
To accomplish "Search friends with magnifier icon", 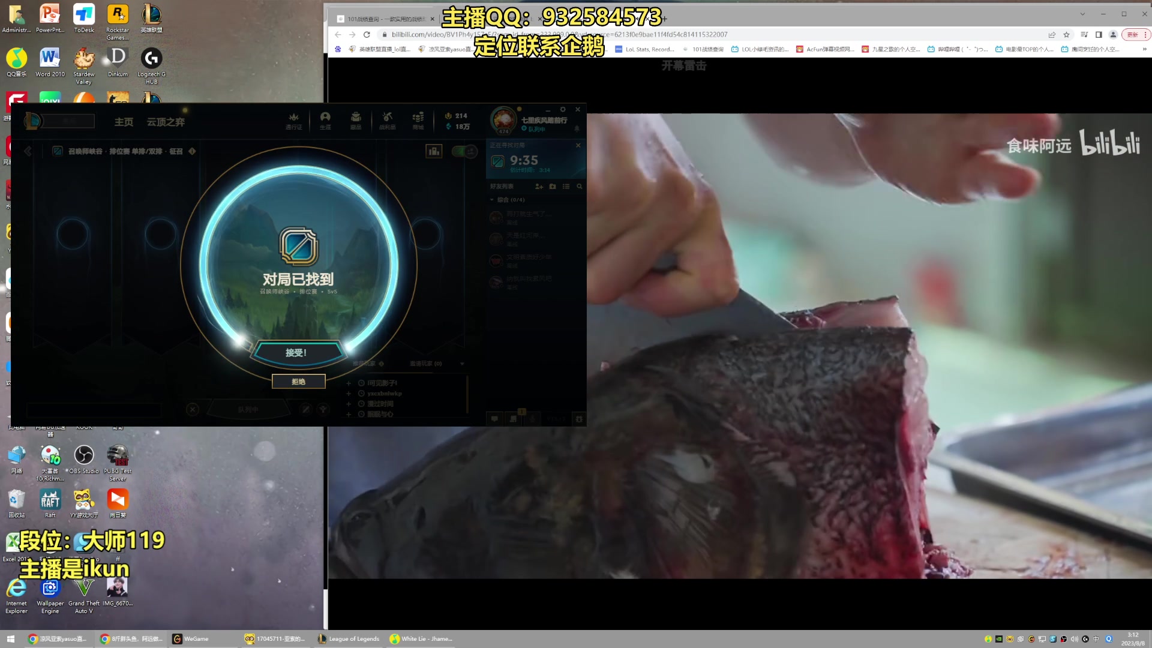I will [580, 187].
